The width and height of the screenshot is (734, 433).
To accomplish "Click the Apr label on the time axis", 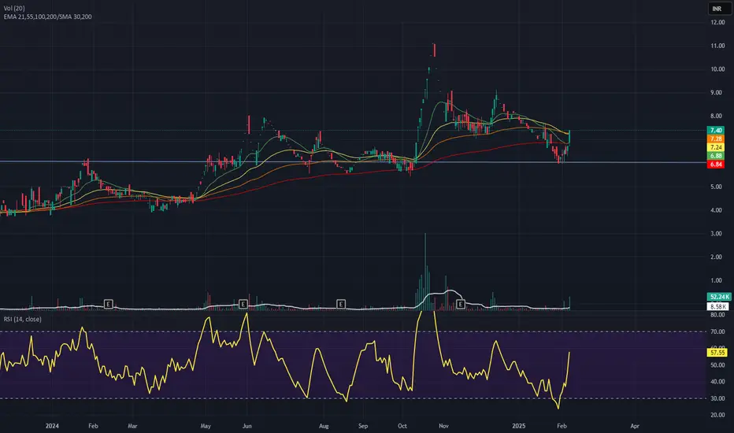I will [635, 426].
